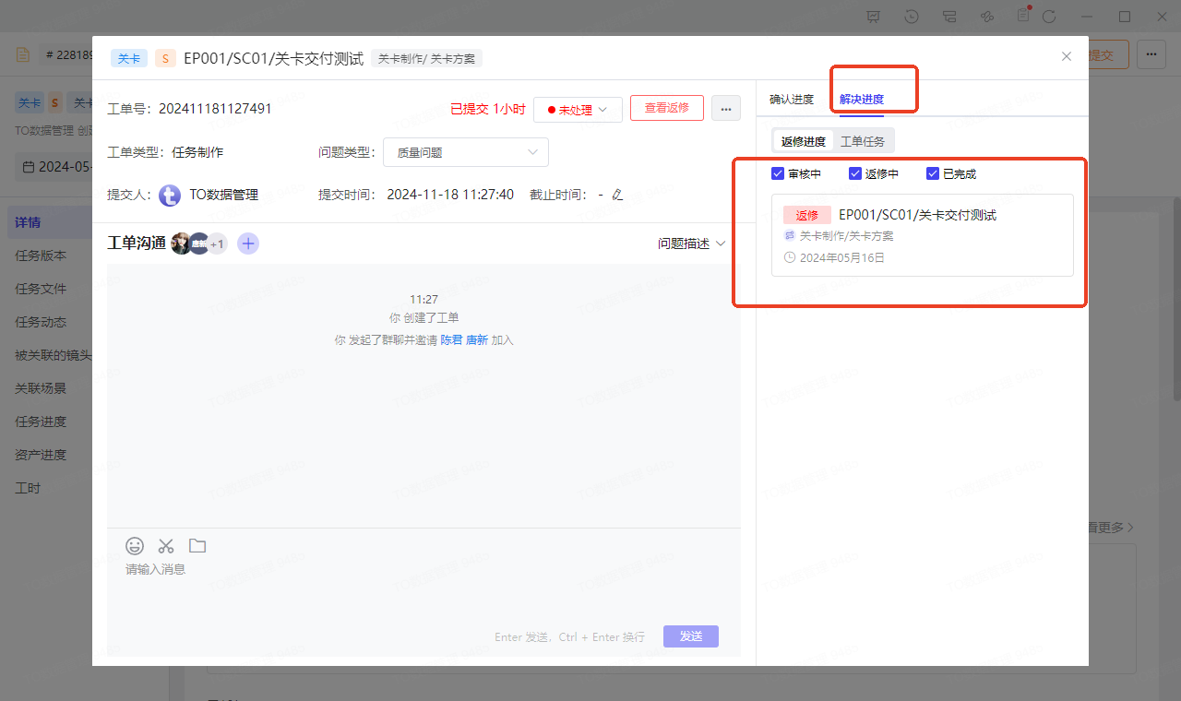Uncheck the 审核中 checkbox

point(778,173)
